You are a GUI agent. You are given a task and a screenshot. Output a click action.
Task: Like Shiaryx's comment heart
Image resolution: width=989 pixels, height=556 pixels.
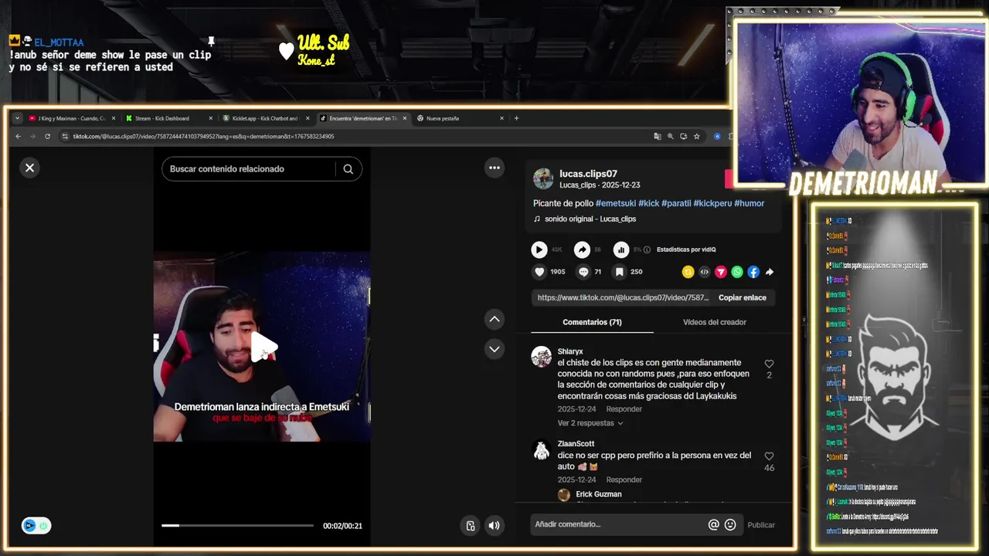coord(769,364)
